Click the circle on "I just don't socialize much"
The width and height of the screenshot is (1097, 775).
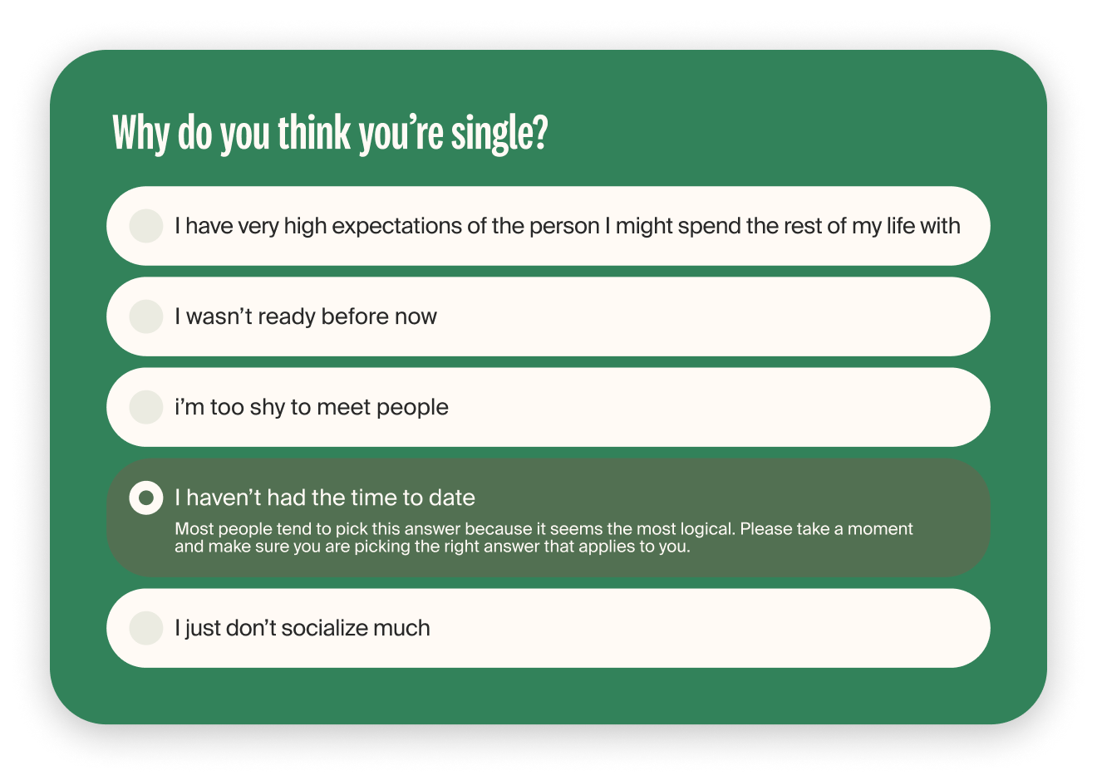(x=145, y=628)
